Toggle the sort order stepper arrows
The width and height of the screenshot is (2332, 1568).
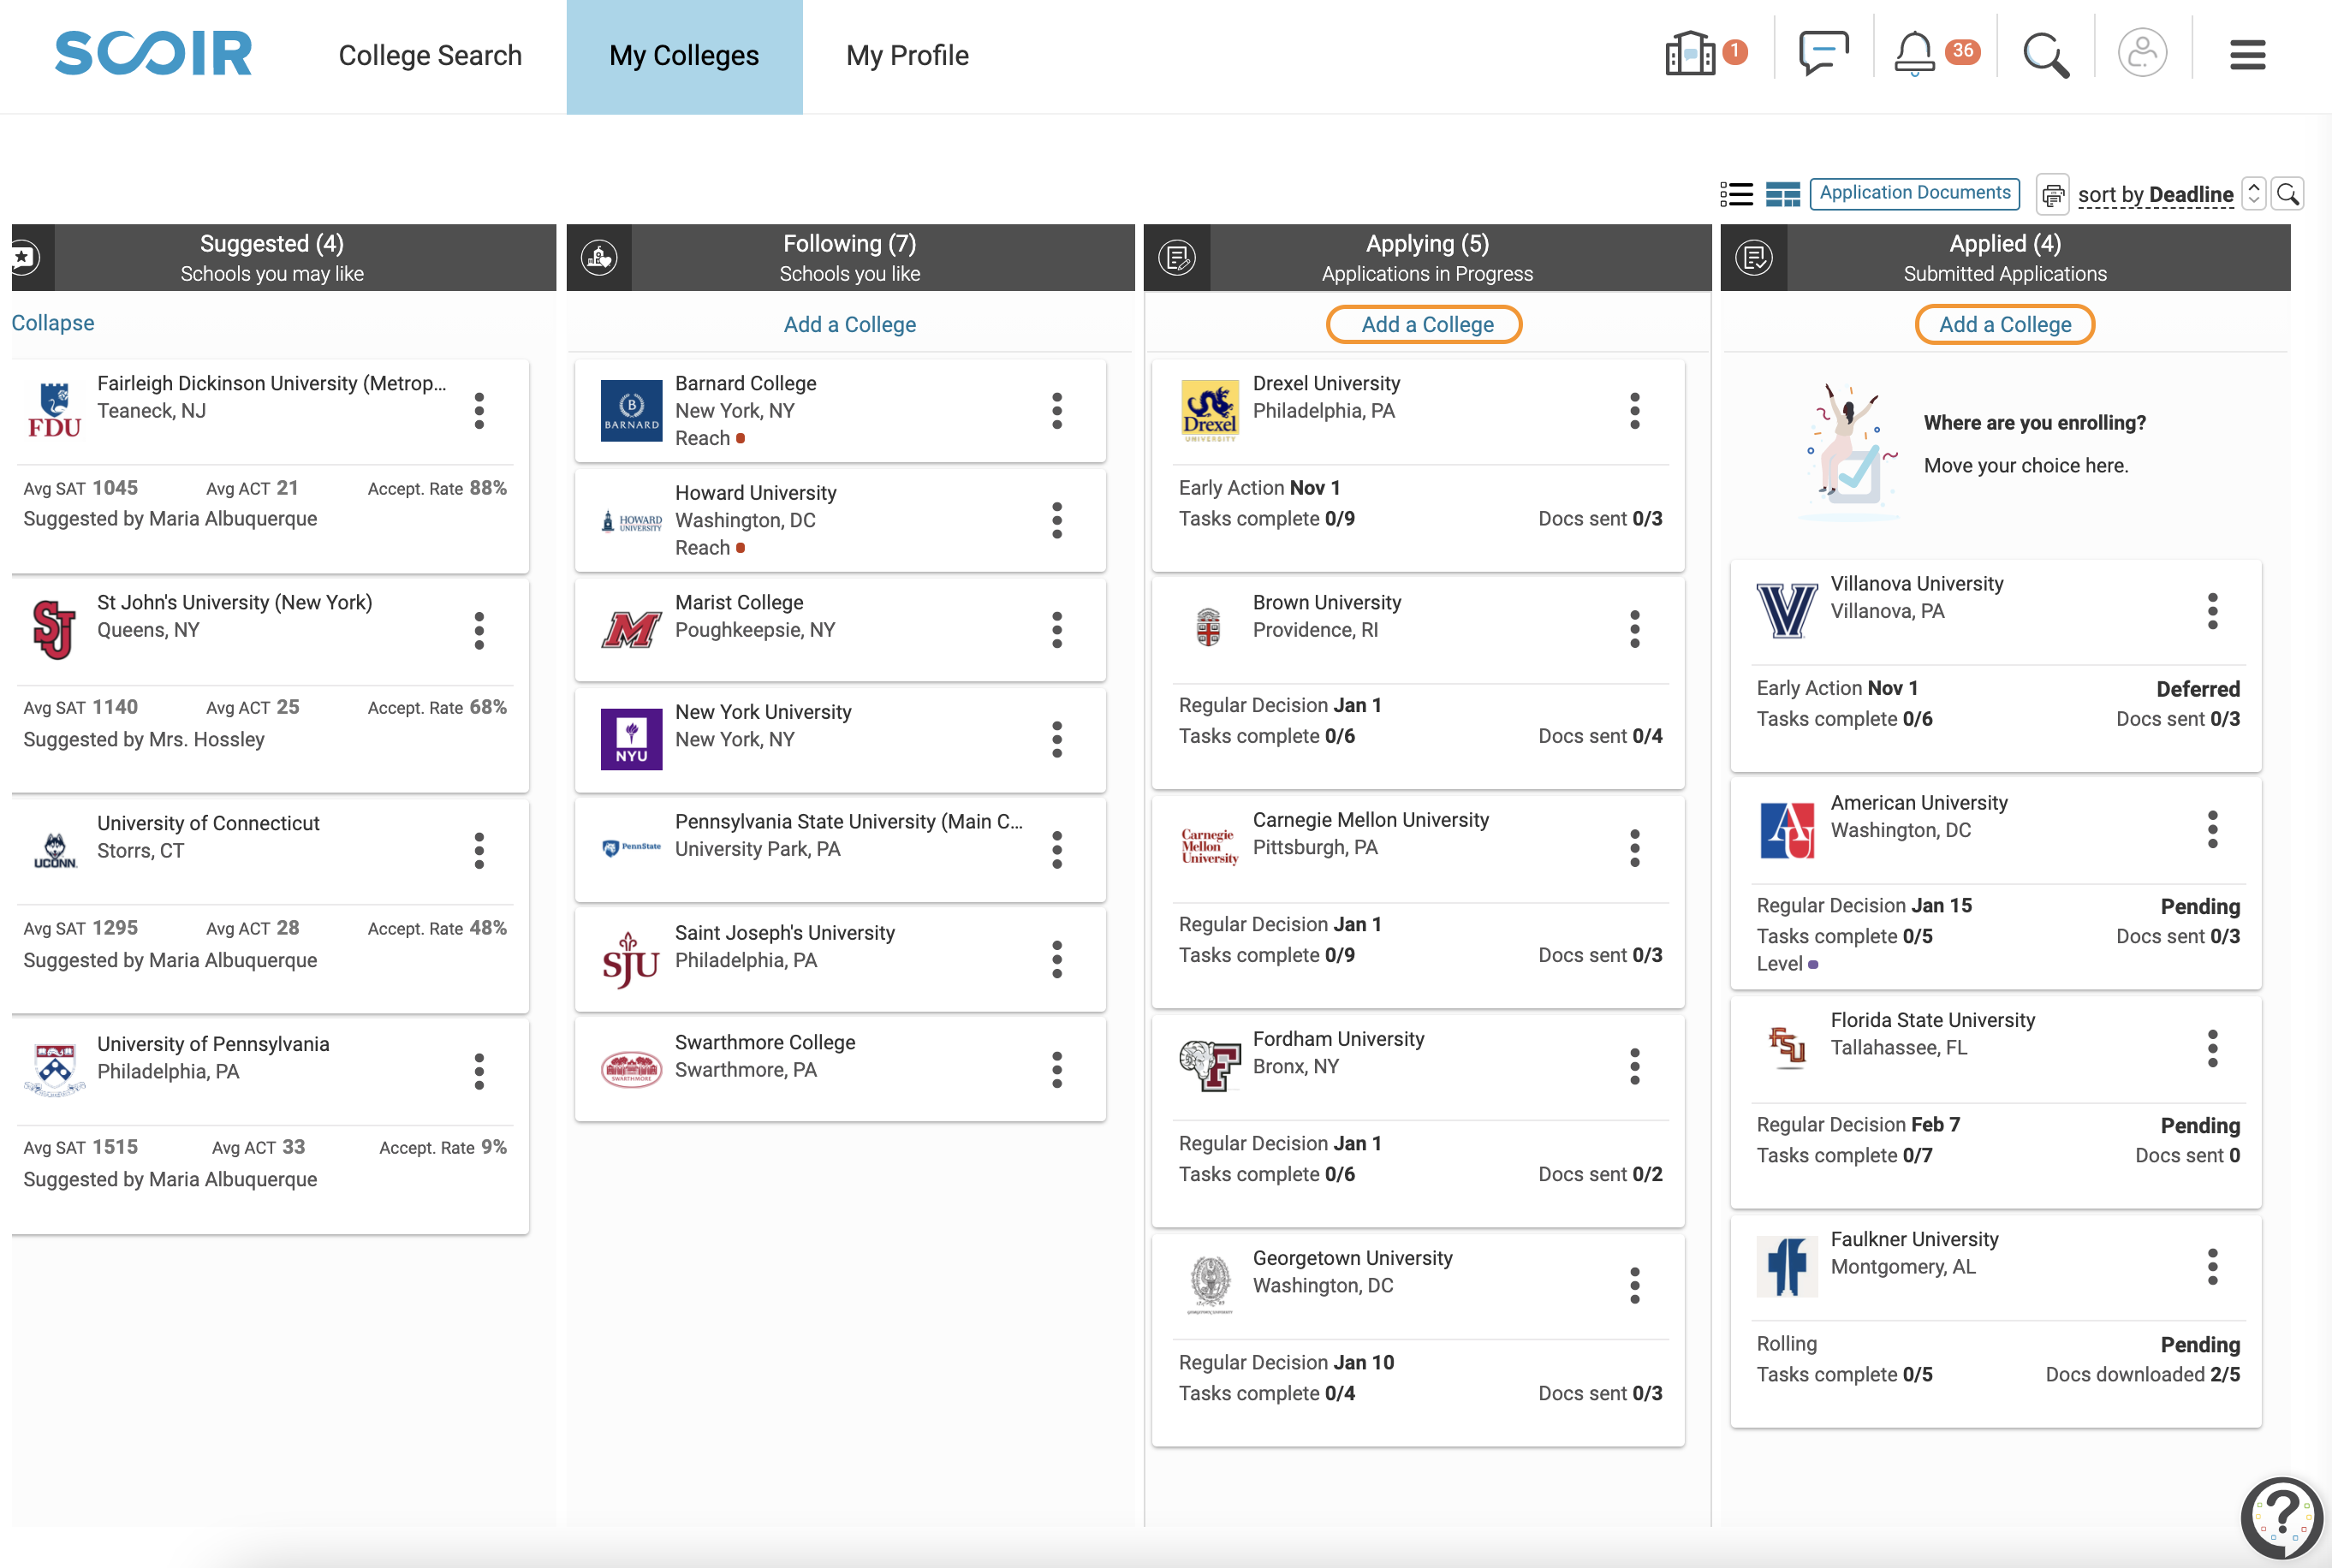click(x=2254, y=193)
